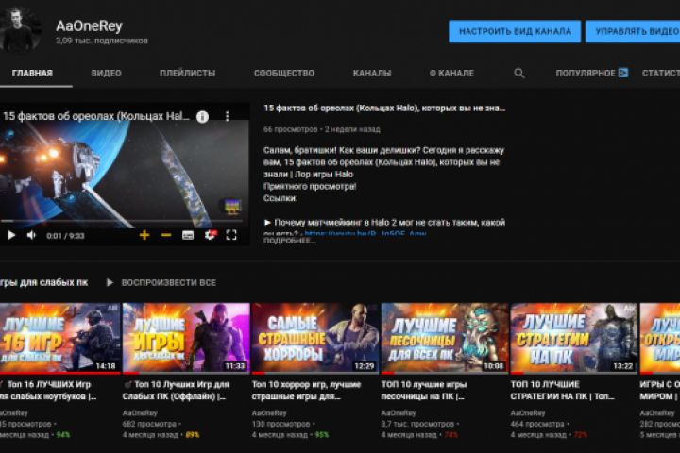Open three-dot menu on featured video

[227, 116]
